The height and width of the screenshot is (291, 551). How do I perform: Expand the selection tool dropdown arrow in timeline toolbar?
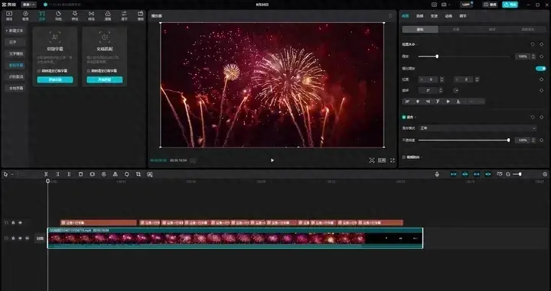click(12, 174)
